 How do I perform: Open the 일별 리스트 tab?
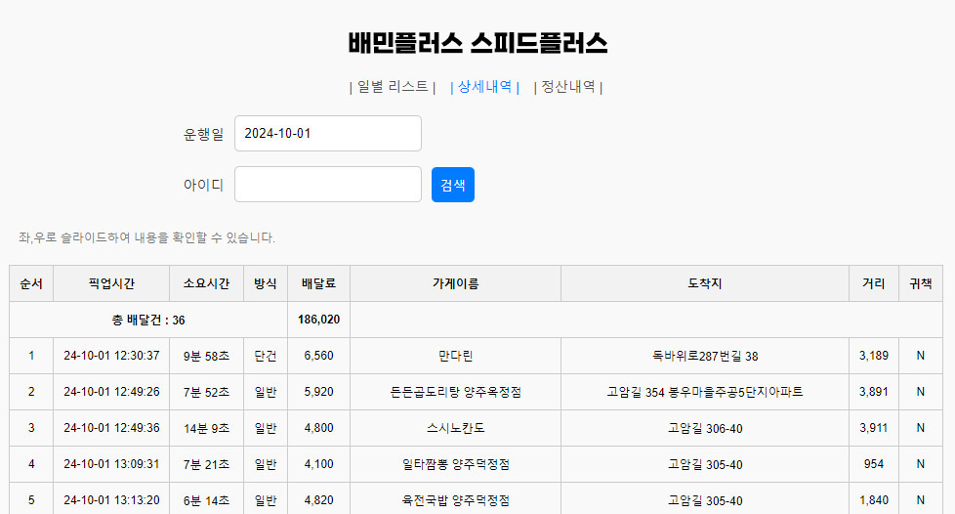(x=393, y=87)
